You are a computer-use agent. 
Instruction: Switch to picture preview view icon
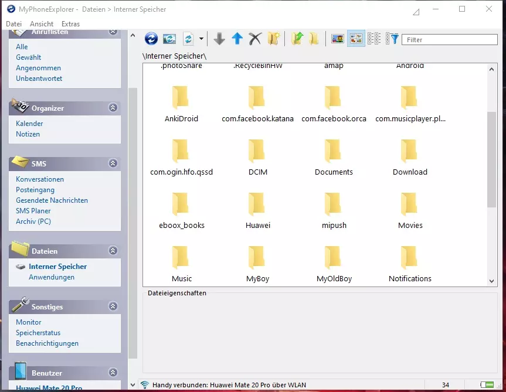tap(338, 39)
